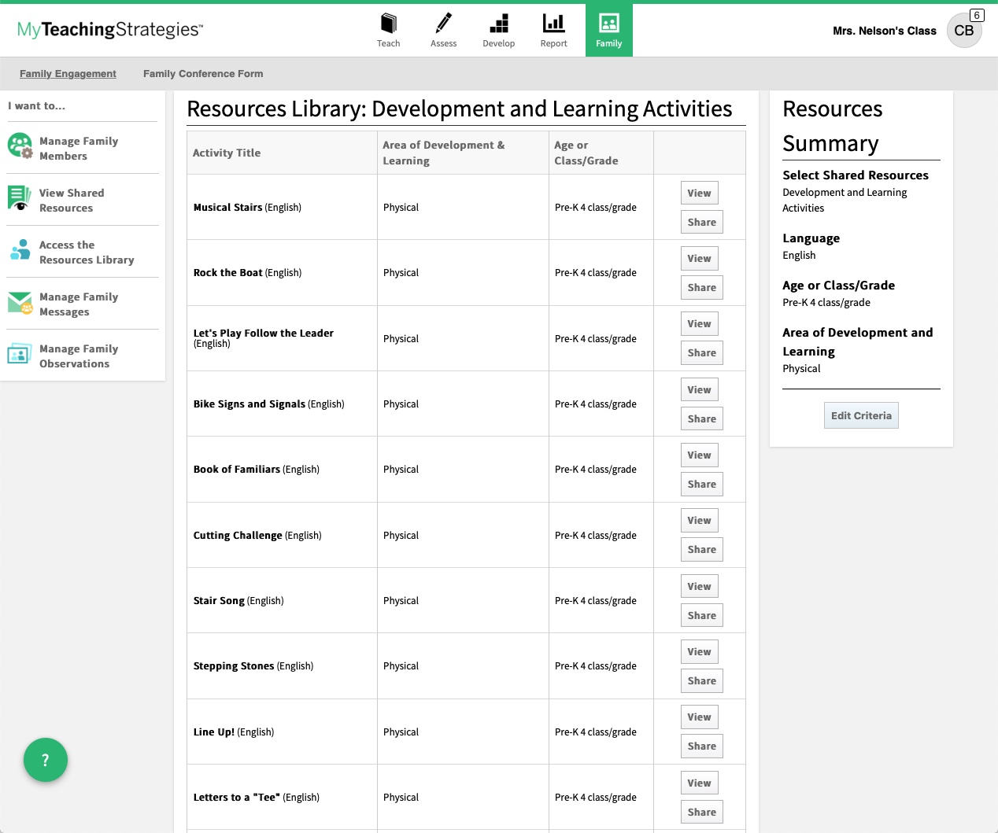Click the Report bar chart icon
The width and height of the screenshot is (998, 833).
pyautogui.click(x=553, y=24)
